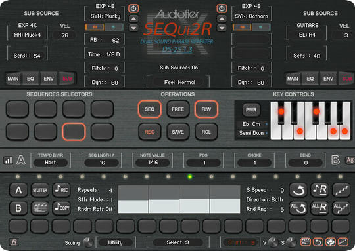Select orange-highlighted sequence selector pad
The image size is (355, 251).
[74, 132]
